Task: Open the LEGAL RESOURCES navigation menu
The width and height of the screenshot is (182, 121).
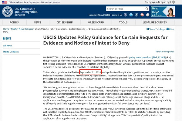Action: (155, 22)
